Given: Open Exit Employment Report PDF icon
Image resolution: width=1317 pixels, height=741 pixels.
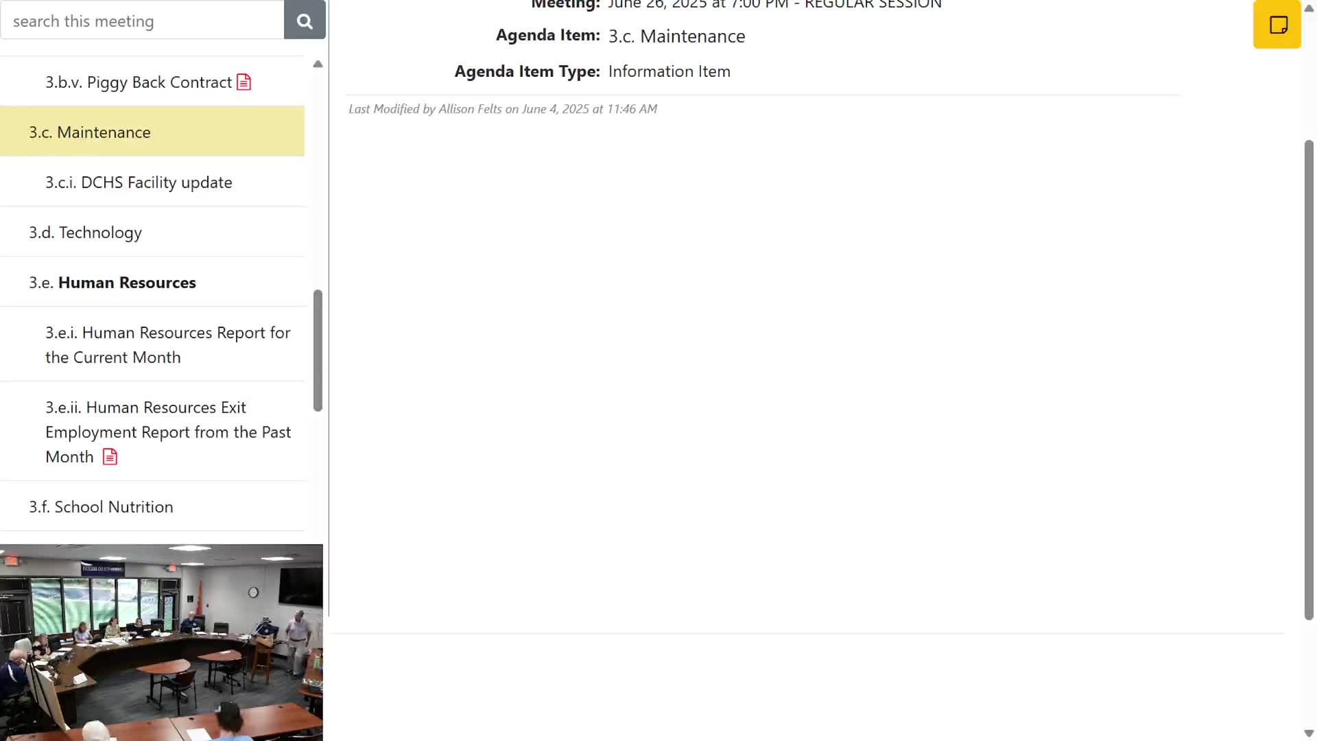Looking at the screenshot, I should click(x=110, y=457).
